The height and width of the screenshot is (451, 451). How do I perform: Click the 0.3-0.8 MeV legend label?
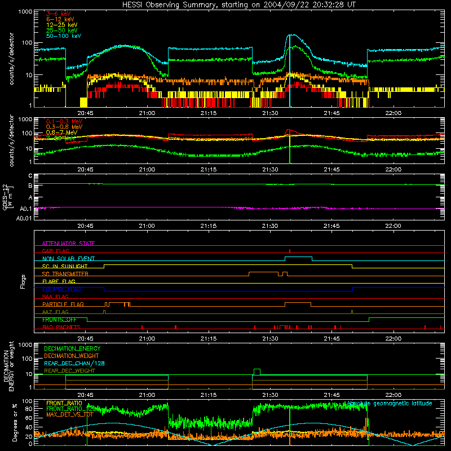click(x=64, y=127)
